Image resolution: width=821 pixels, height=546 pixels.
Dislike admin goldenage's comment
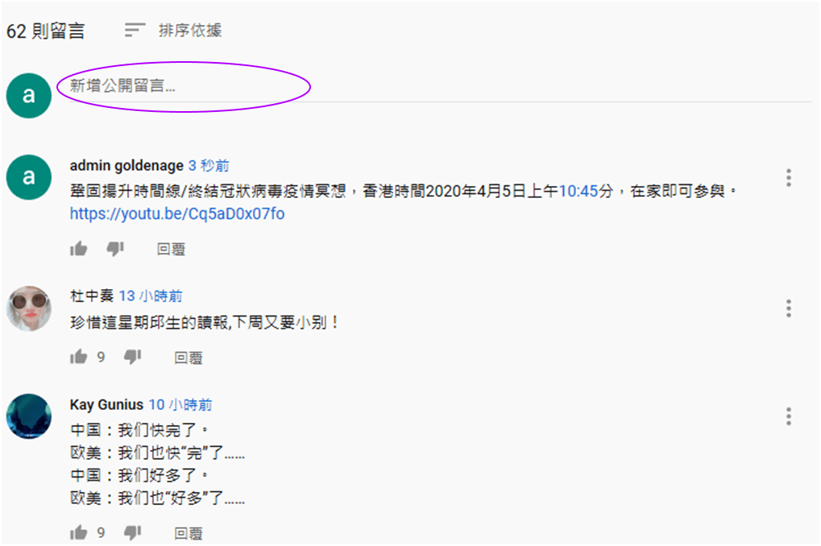point(115,249)
